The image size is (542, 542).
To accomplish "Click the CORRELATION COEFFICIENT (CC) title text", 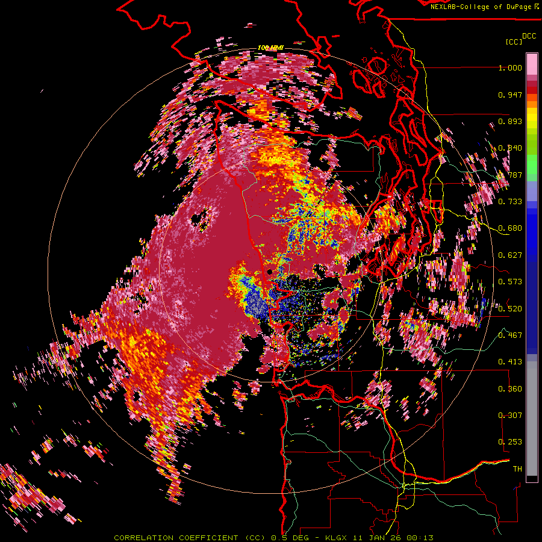I will tap(189, 538).
